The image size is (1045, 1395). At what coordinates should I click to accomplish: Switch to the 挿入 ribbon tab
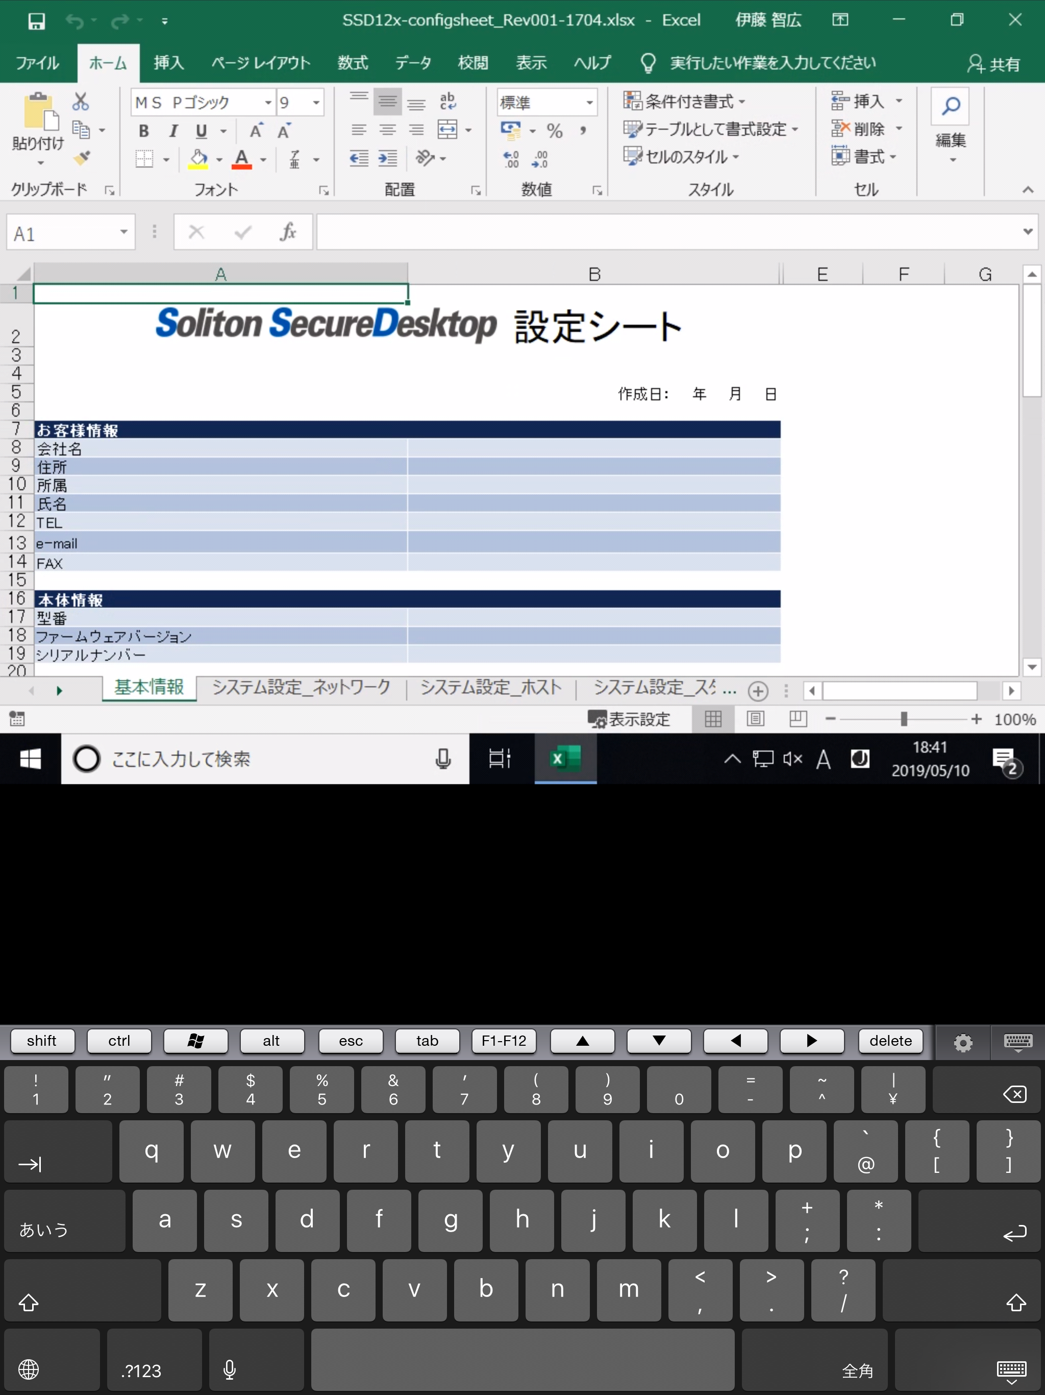pos(169,63)
